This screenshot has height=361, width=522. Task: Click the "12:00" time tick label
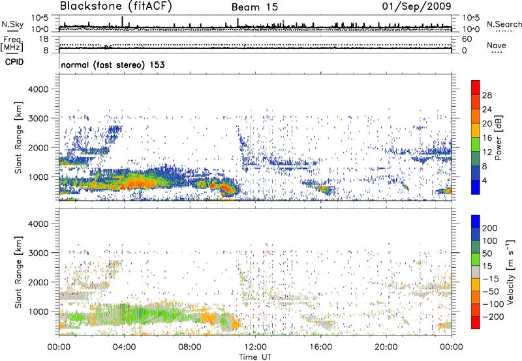[x=255, y=347]
